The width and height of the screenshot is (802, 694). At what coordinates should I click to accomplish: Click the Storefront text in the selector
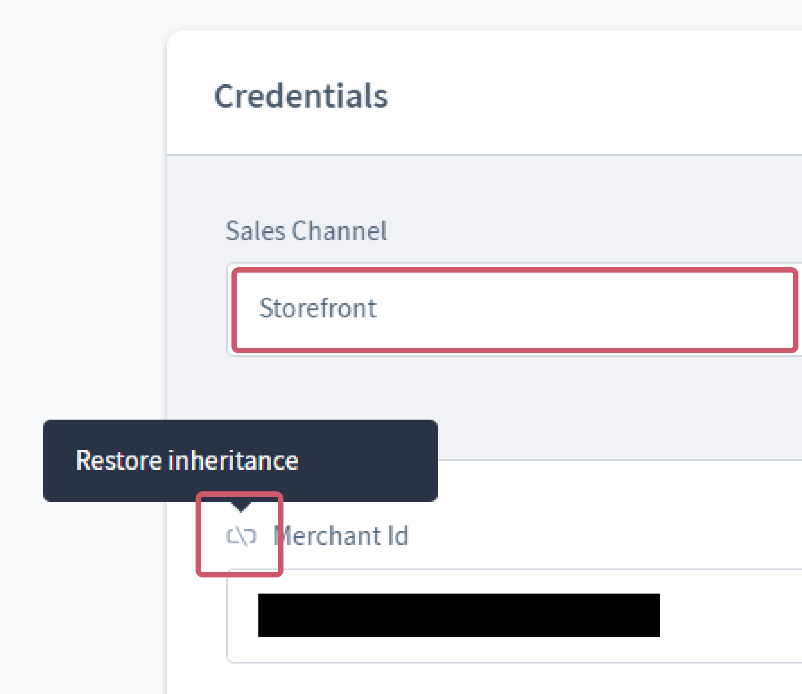pyautogui.click(x=318, y=308)
